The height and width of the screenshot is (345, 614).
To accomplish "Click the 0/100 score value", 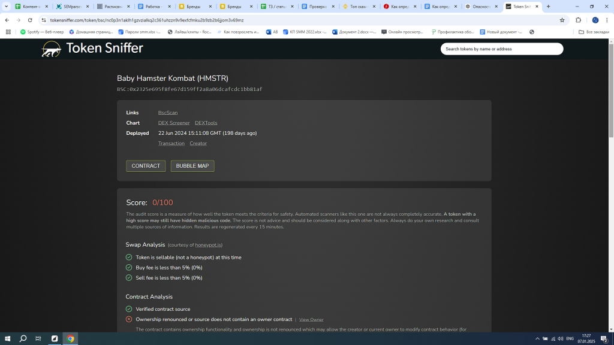I will (x=162, y=202).
